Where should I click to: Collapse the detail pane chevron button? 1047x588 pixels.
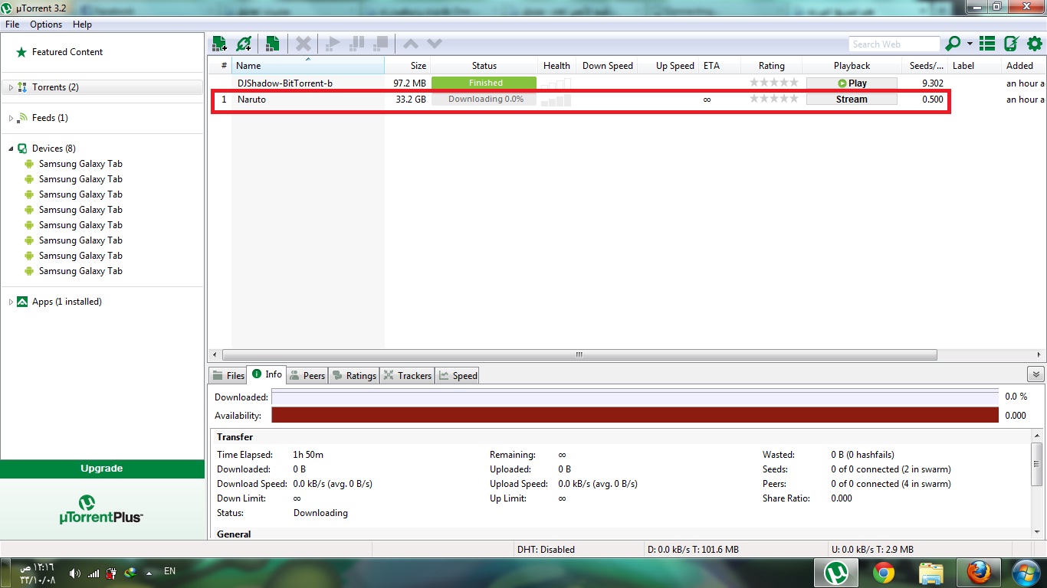(1036, 374)
